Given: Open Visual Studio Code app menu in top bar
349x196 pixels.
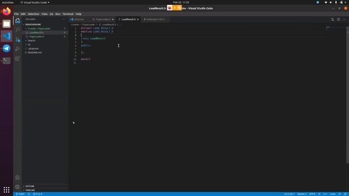Looking at the screenshot, I should click(35, 2).
